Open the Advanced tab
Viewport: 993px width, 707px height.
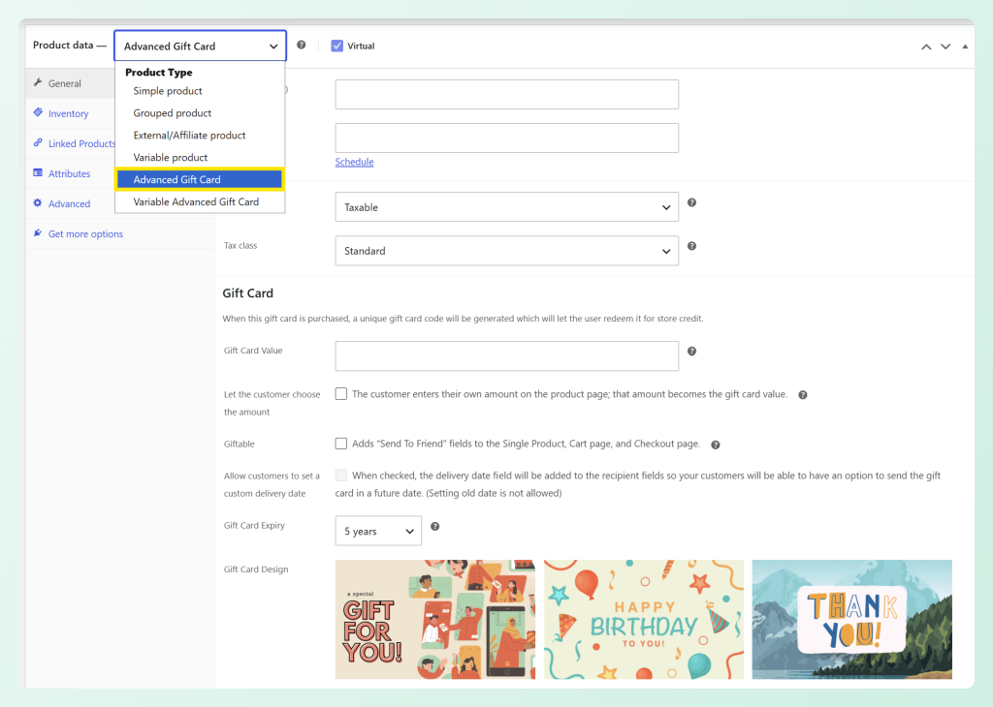70,203
